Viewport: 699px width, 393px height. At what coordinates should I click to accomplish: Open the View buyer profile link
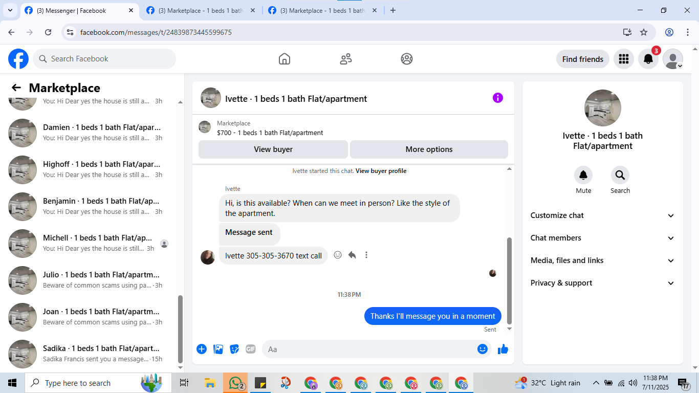(x=381, y=171)
